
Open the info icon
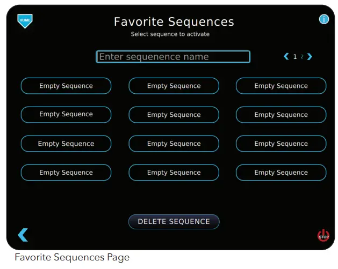click(x=324, y=19)
